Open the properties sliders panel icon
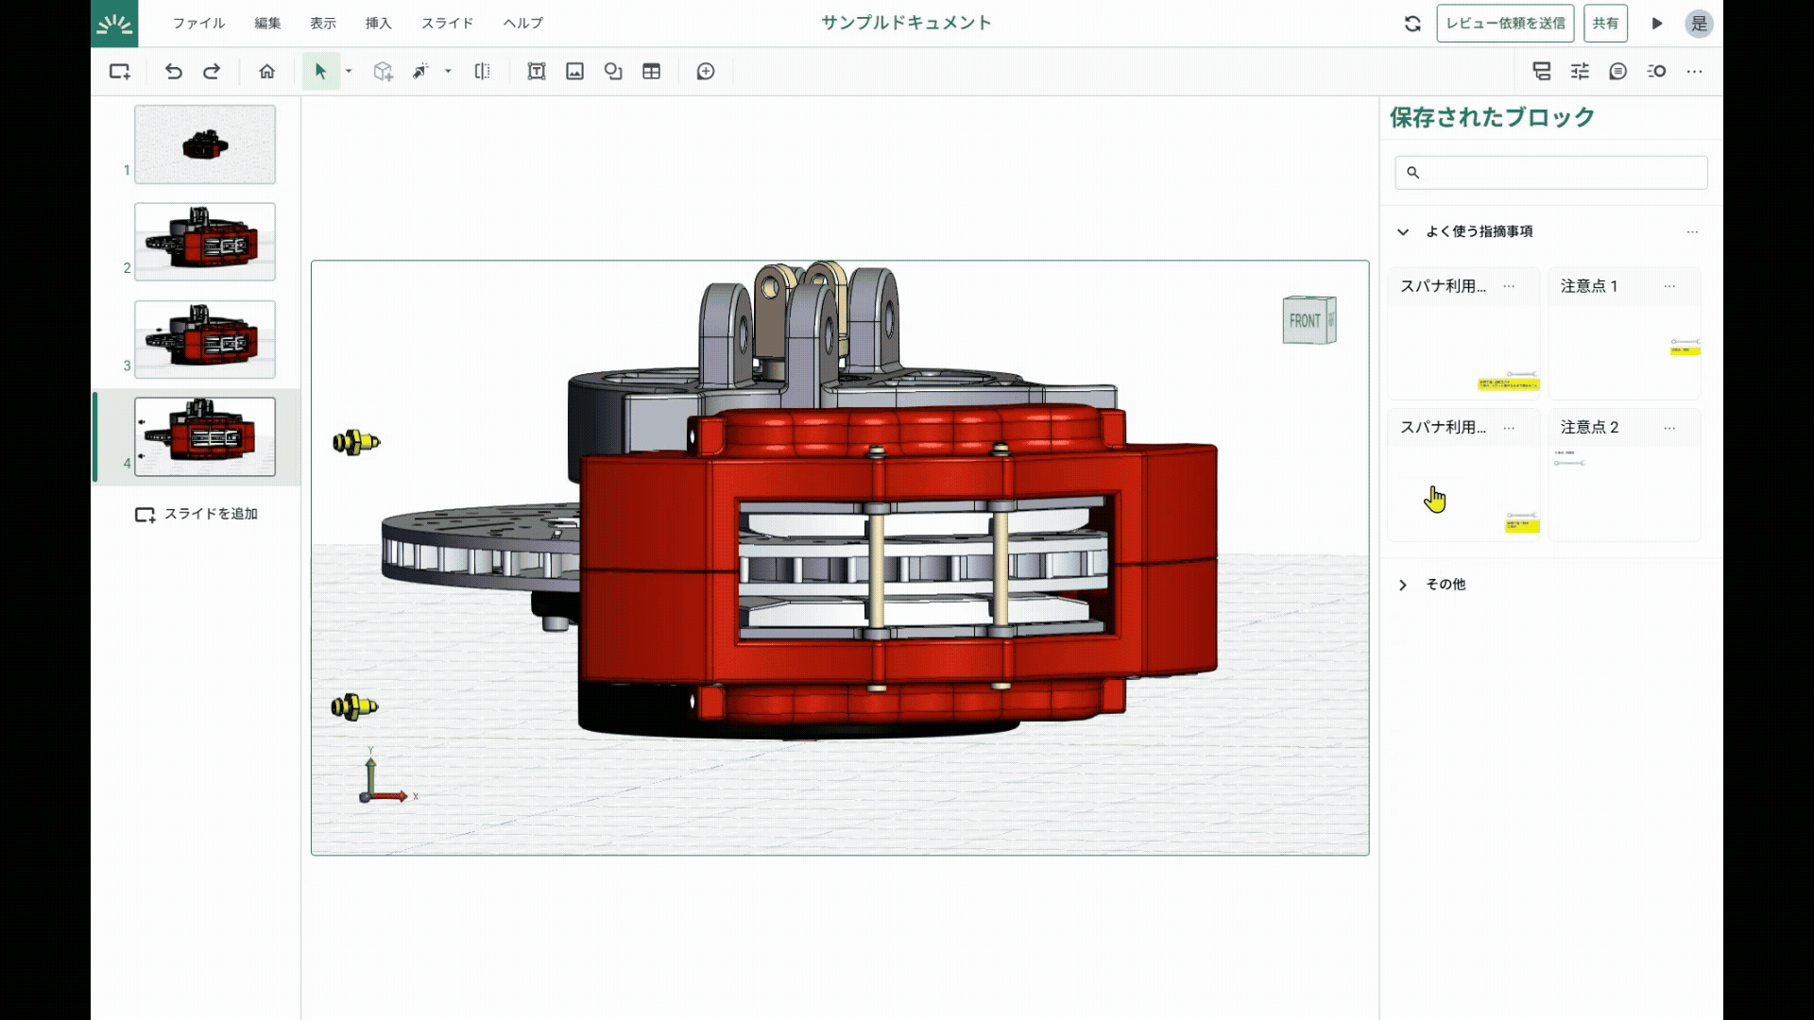 pyautogui.click(x=1580, y=72)
